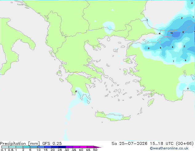Screen dimensions: 195x151
Task: Click the legend label "30"
Action: pyautogui.click(x=67, y=150)
